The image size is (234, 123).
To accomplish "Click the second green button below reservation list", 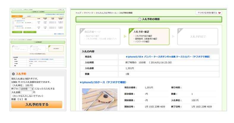I will point(30,32).
